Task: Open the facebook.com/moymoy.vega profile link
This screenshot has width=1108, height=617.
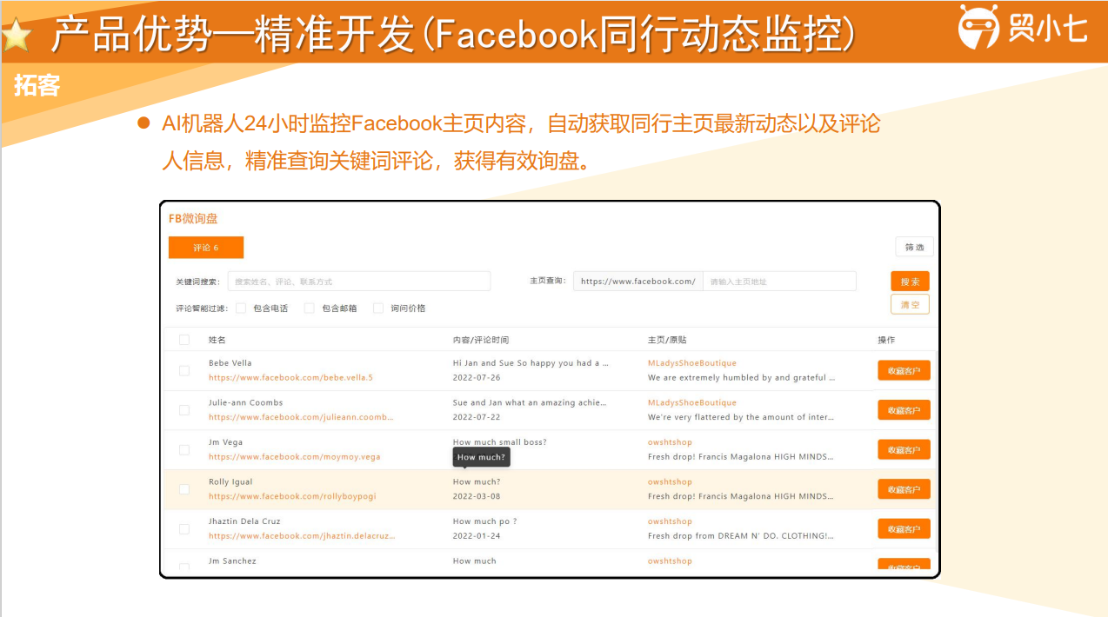Action: coord(294,457)
